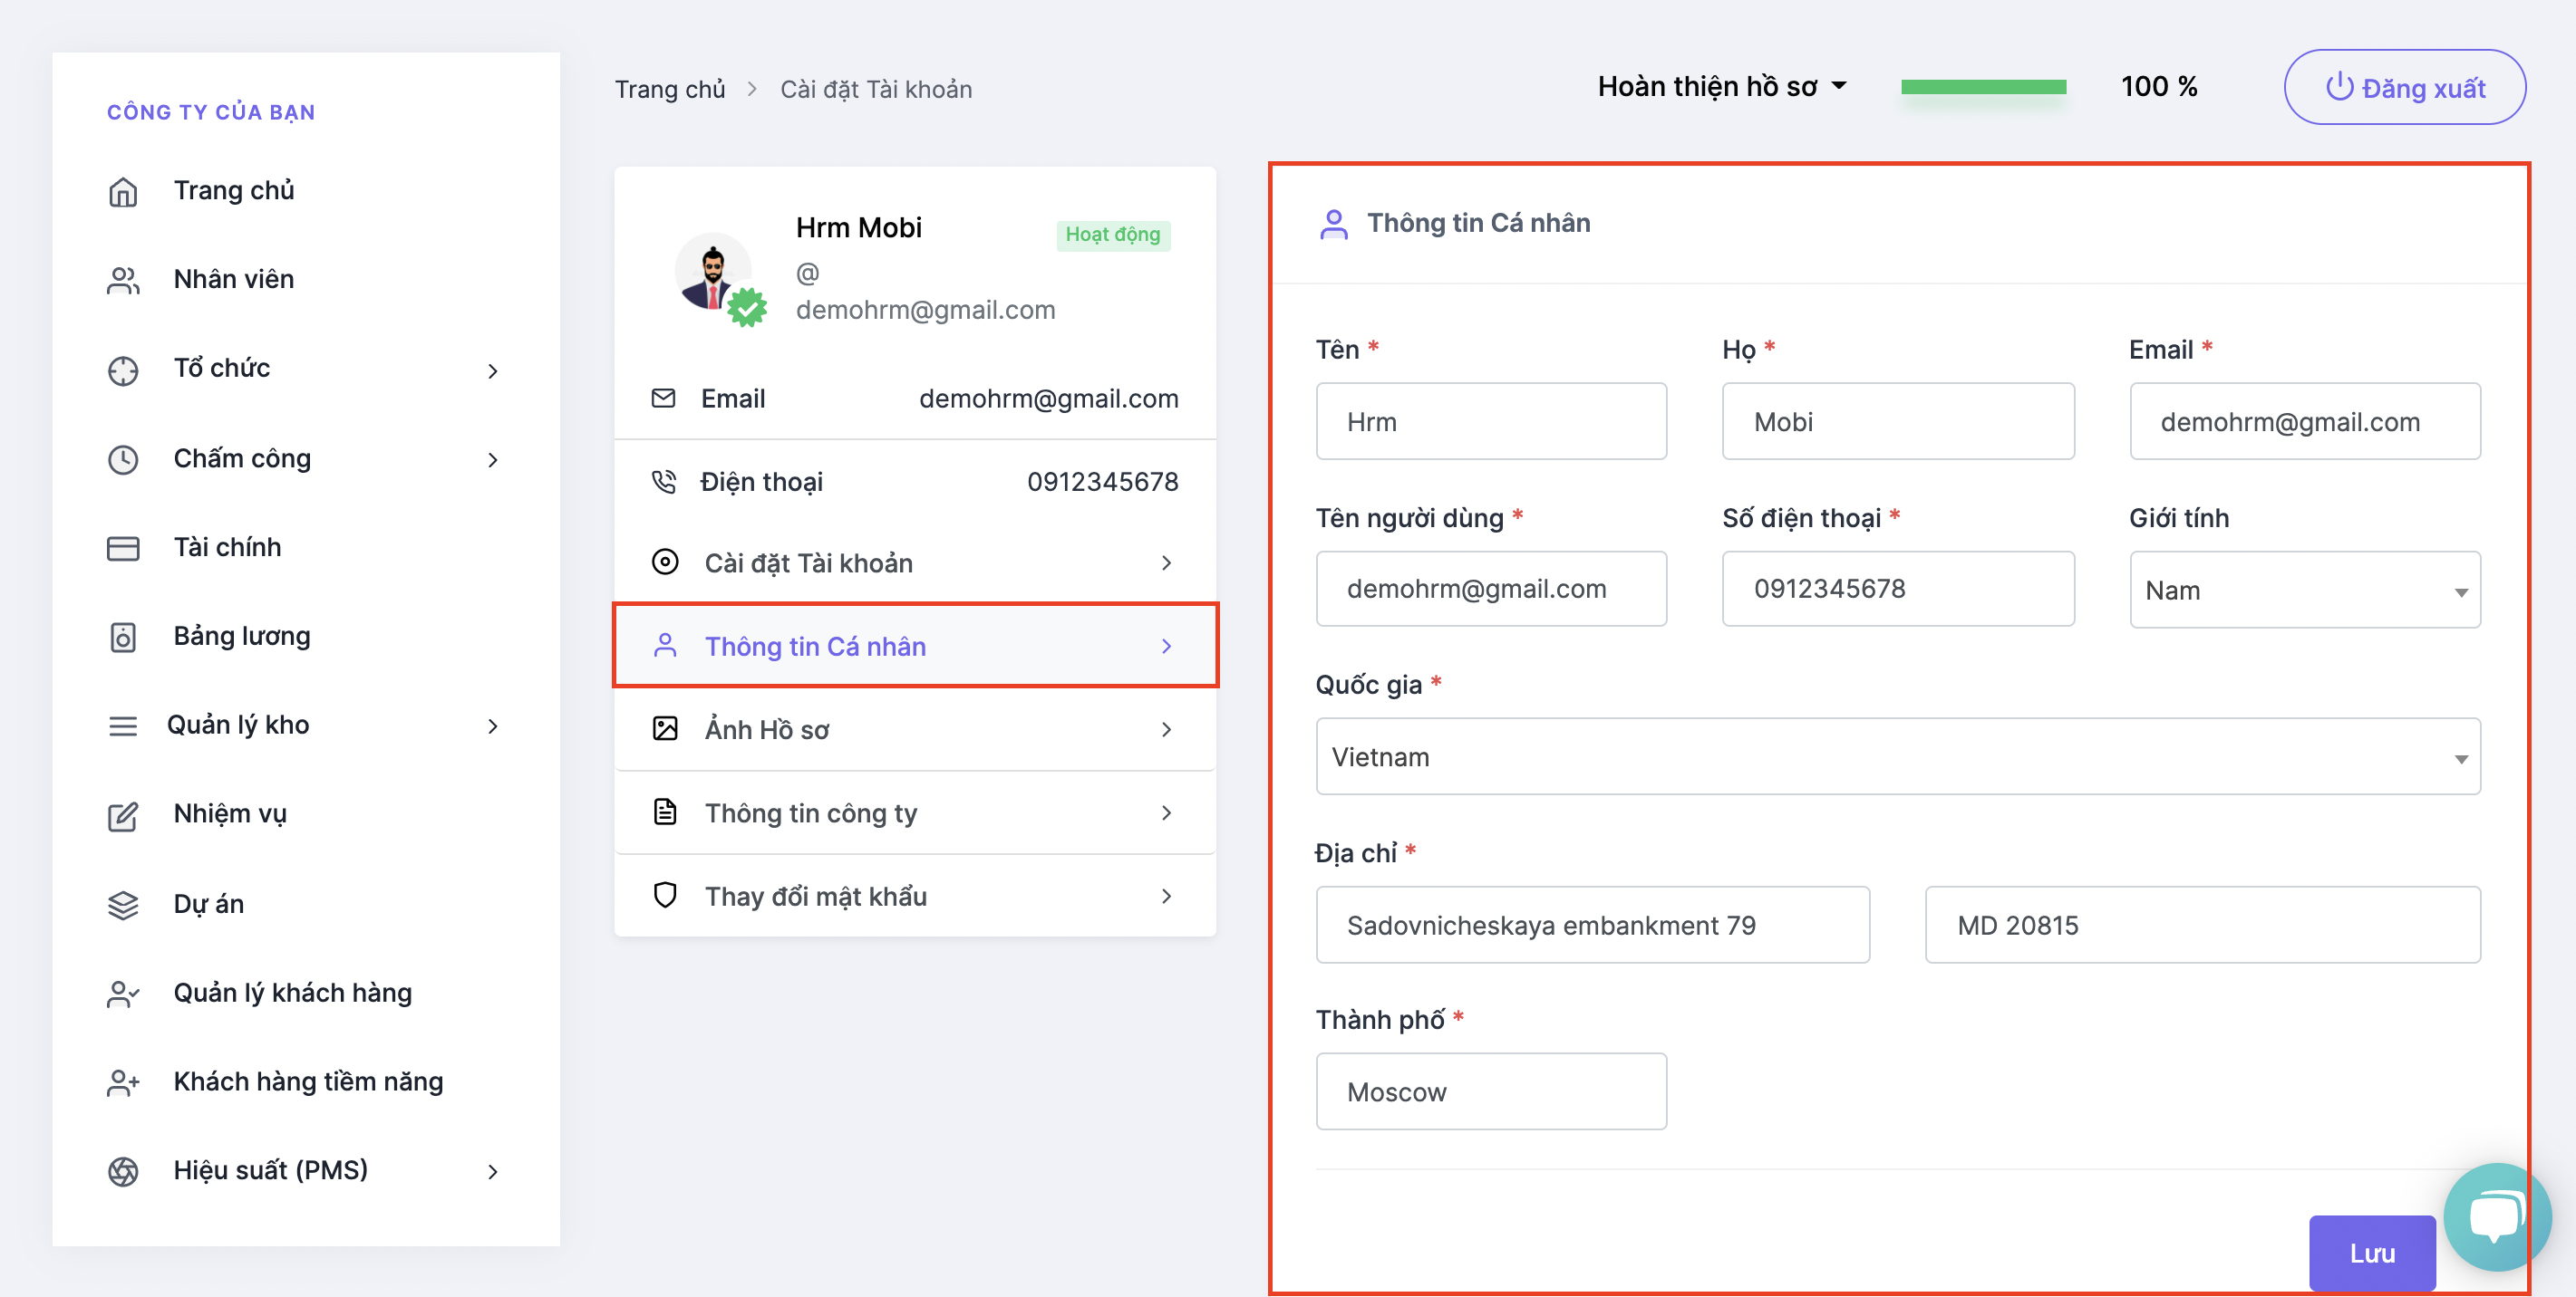
Task: Click the Hoạt động status badge
Action: 1112,234
